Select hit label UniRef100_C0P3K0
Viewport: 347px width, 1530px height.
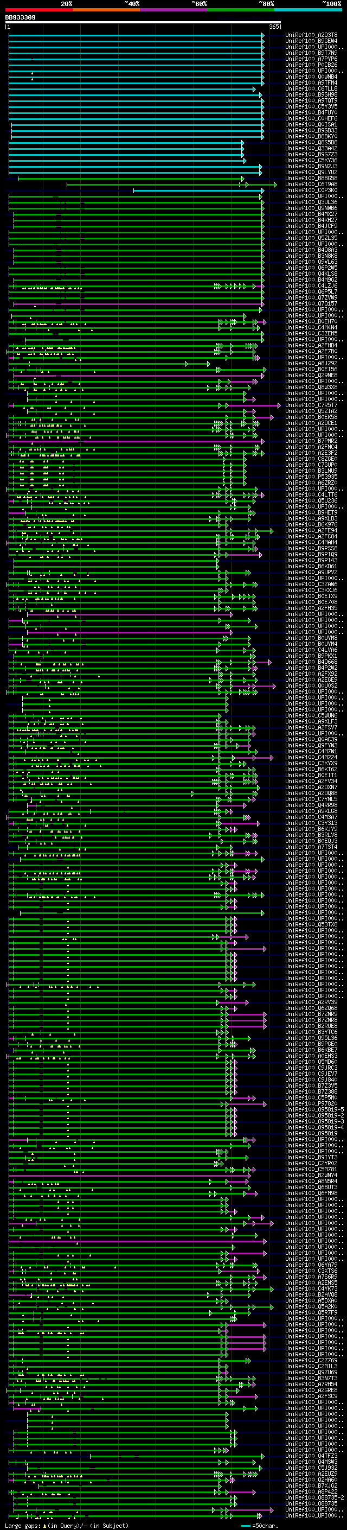(x=311, y=190)
